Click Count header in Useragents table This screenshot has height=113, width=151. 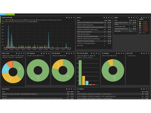pyautogui.click(x=68, y=92)
